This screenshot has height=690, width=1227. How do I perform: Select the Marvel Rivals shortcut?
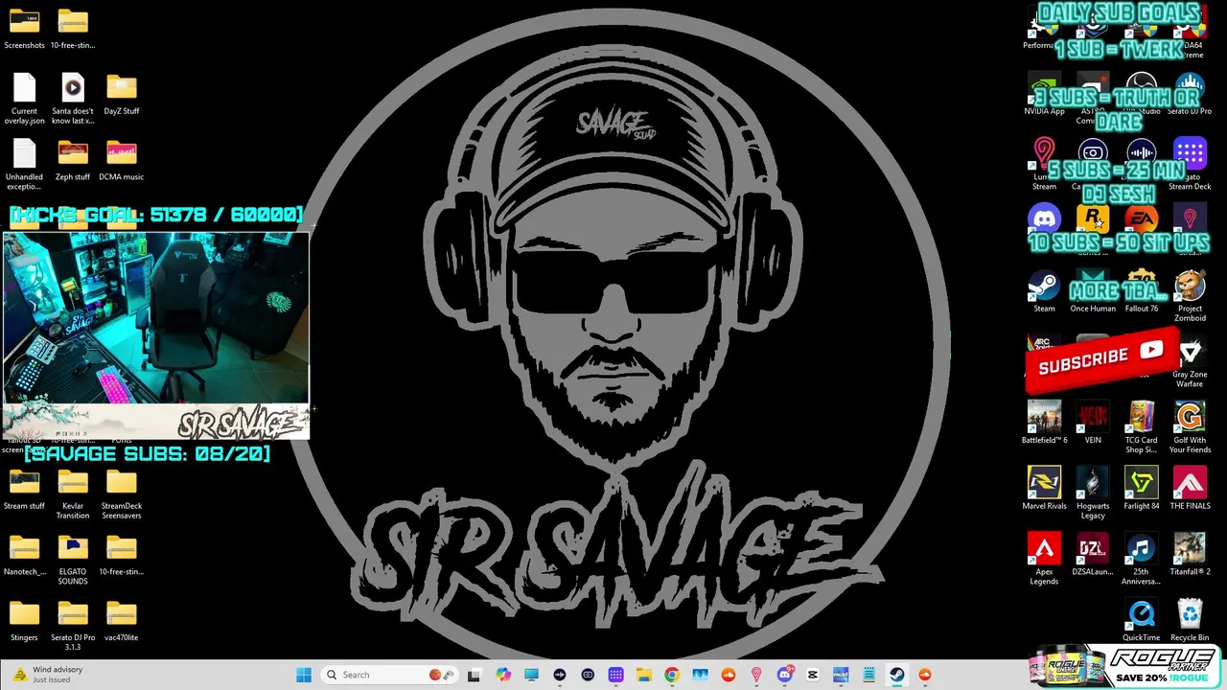(1044, 490)
